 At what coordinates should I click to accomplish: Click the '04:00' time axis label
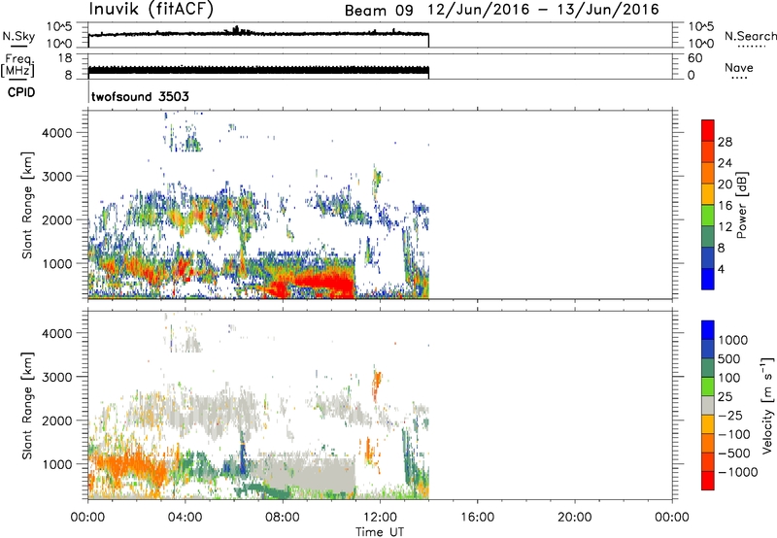(x=186, y=518)
